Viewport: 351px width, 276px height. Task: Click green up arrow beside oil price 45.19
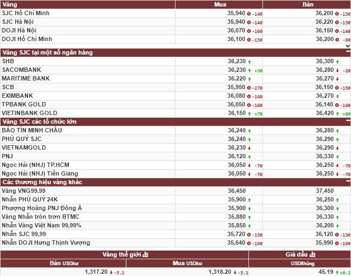click(337, 272)
